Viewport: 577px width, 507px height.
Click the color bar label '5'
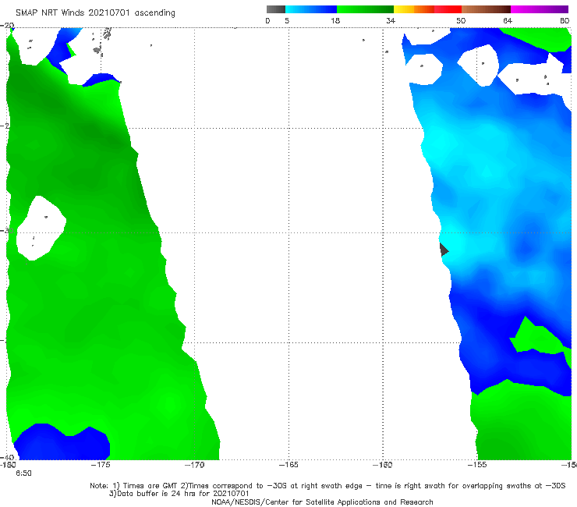pos(287,21)
